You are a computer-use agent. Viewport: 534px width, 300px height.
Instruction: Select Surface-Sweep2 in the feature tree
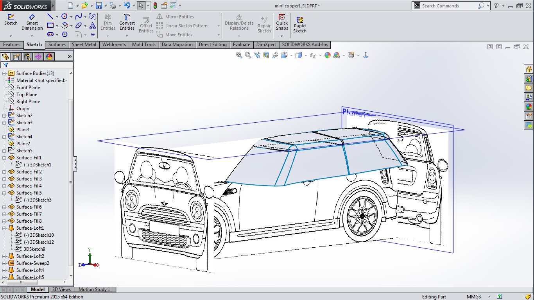tap(33, 263)
